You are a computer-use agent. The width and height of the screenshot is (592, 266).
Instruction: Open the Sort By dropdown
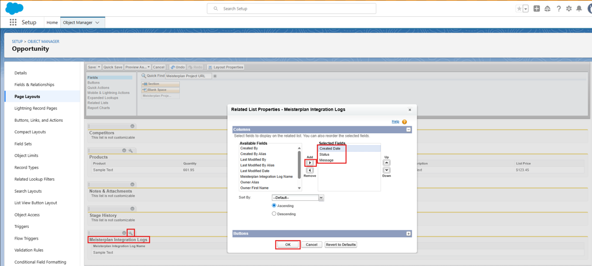tap(298, 197)
